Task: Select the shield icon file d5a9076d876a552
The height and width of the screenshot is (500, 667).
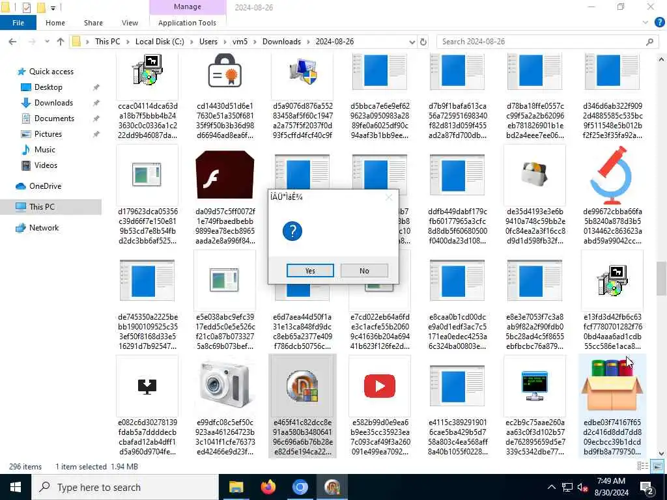Action: click(x=302, y=97)
